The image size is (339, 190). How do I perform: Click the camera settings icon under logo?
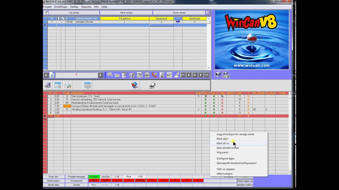tap(226, 75)
